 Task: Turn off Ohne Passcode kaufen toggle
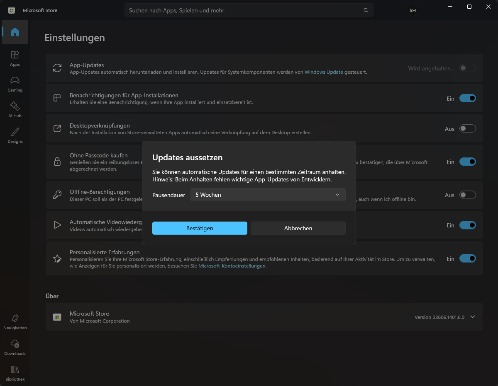tap(468, 162)
